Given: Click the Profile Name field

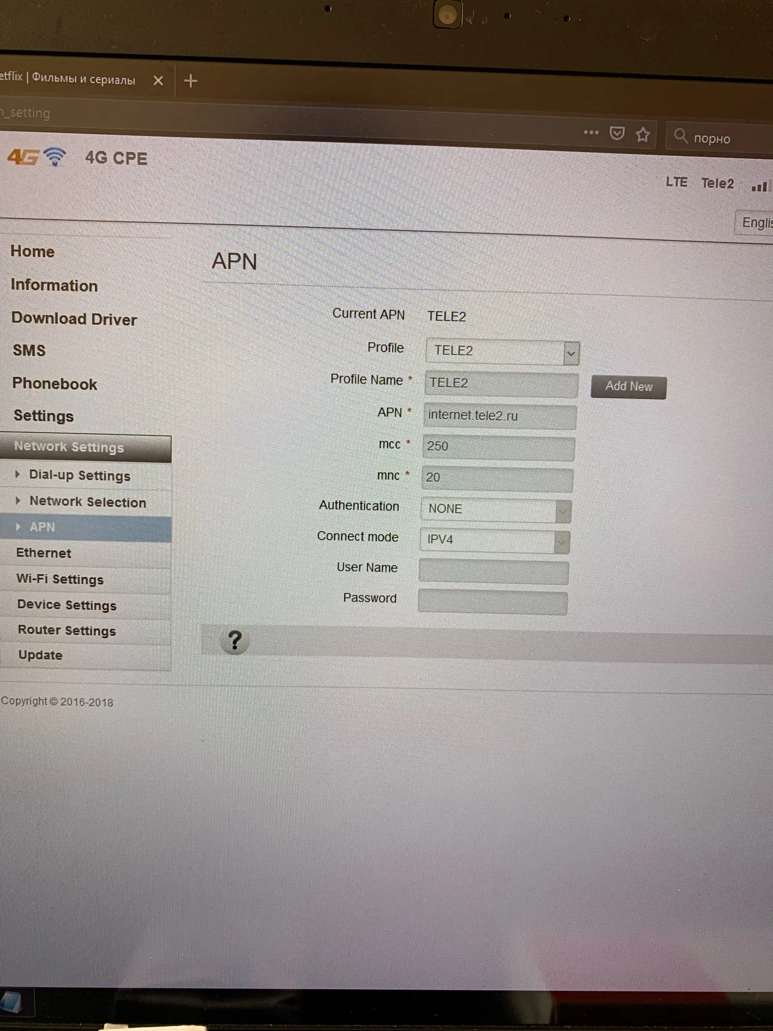Looking at the screenshot, I should [501, 384].
